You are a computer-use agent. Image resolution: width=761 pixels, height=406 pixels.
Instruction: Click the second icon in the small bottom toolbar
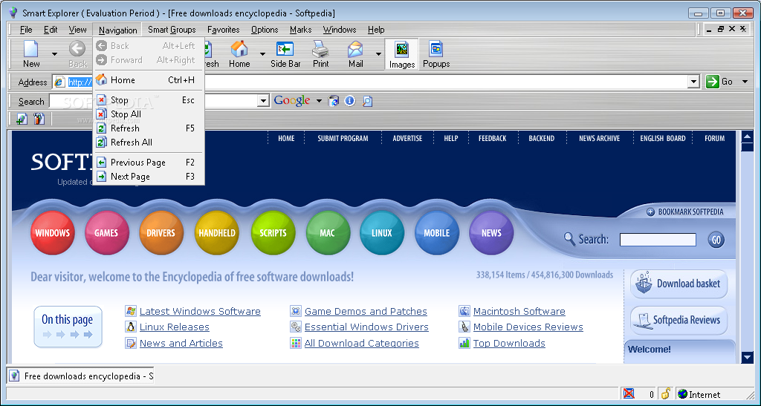pos(39,118)
